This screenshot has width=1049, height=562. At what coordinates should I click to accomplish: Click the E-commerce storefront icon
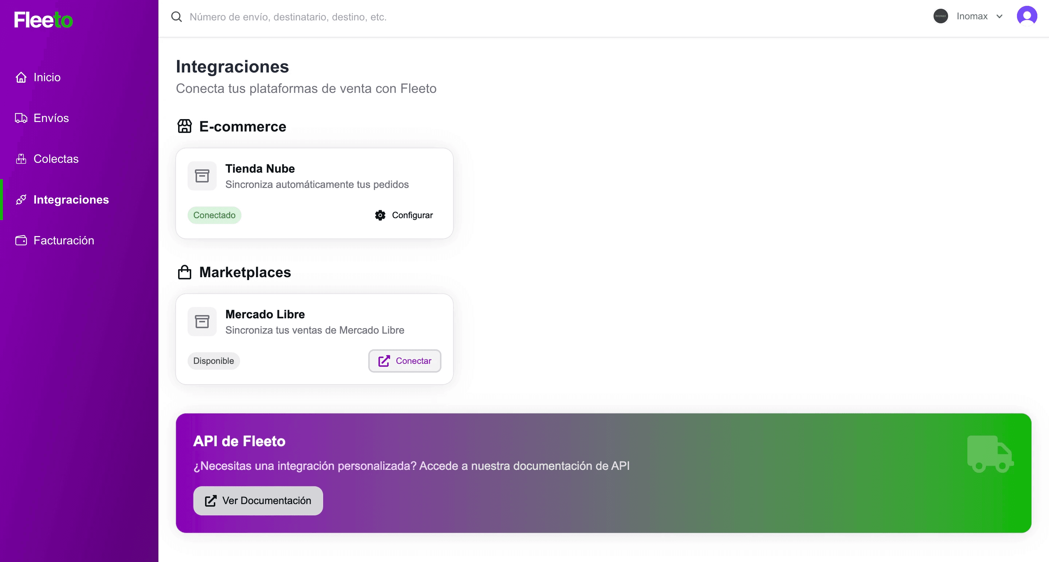pos(184,126)
